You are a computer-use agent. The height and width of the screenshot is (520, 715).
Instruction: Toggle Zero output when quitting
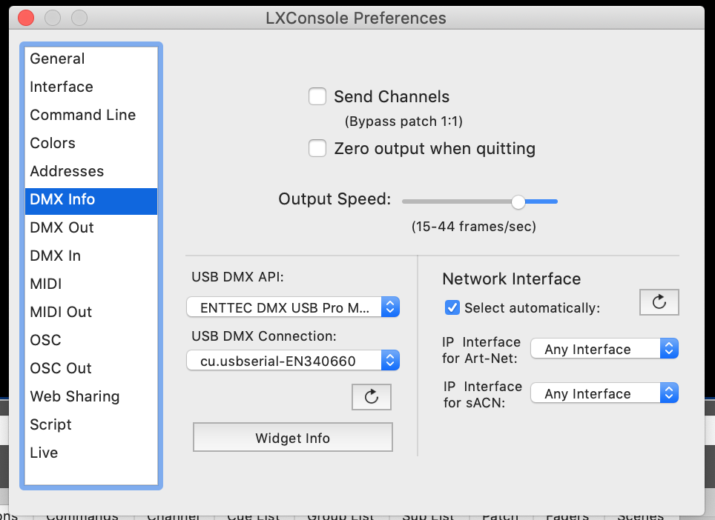317,148
